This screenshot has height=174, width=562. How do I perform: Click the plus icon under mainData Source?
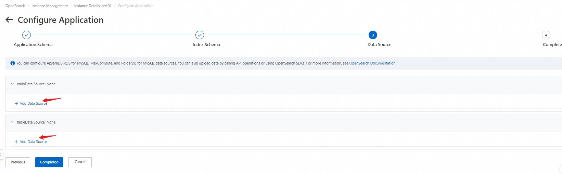click(x=16, y=104)
